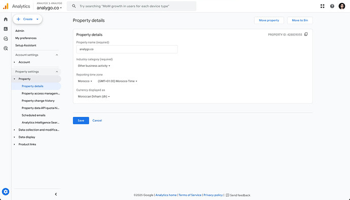
Task: Click the Property name input field
Action: (127, 49)
